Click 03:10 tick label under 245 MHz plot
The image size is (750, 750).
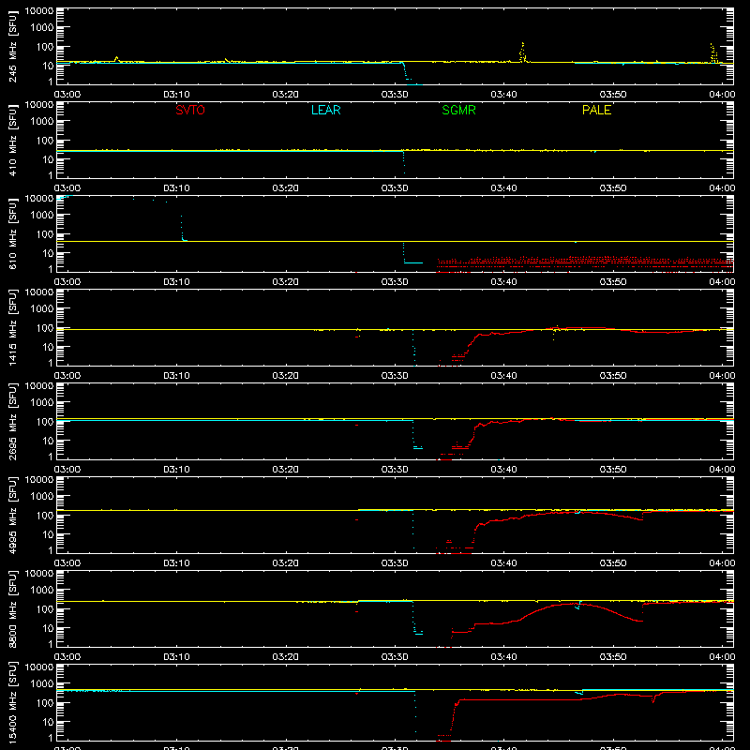(x=176, y=95)
